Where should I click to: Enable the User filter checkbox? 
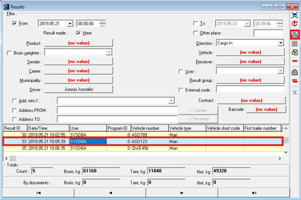tap(180, 72)
